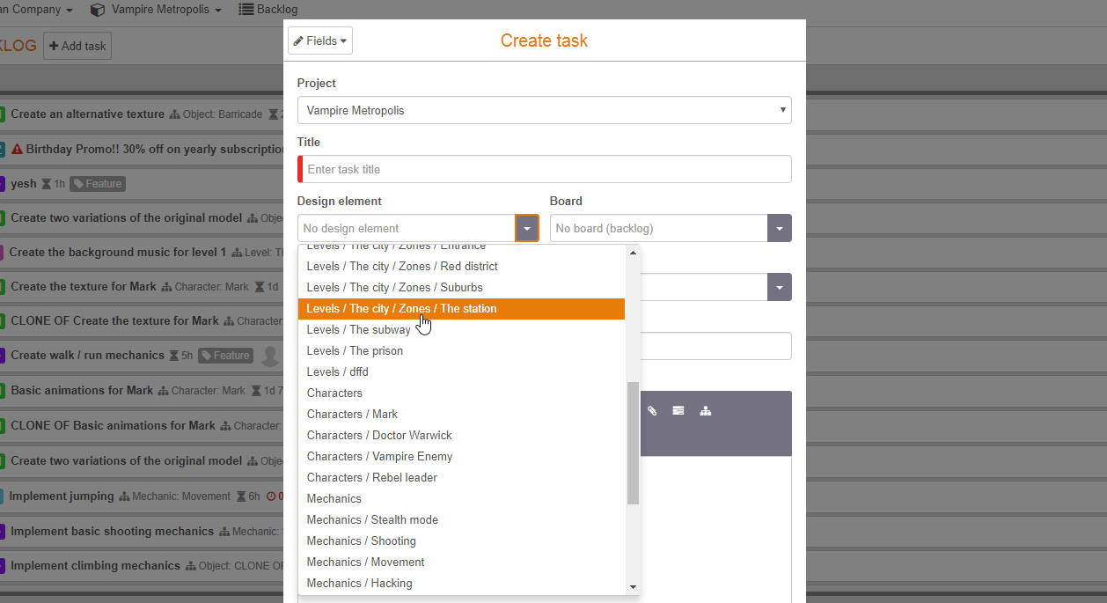Click the server-stack icon in the editor toolbar
Viewport: 1107px width, 603px height.
tap(678, 411)
